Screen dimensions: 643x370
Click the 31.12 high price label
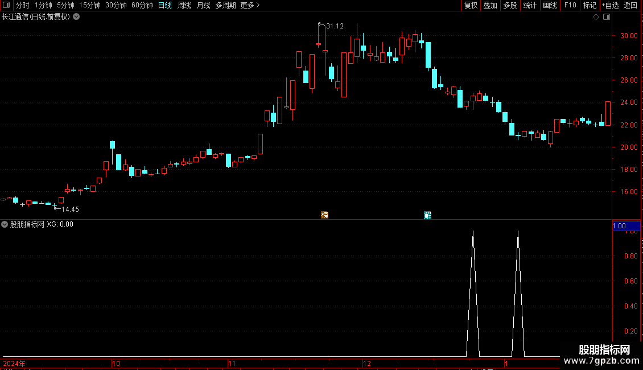335,26
